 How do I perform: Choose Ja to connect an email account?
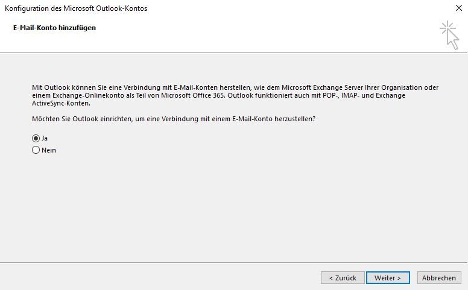click(36, 139)
